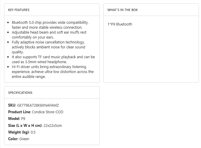Select the Bluetooth 5.0 chip feature bullet
Image resolution: width=201 pixels, height=148 pixels.
pyautogui.click(x=50, y=25)
